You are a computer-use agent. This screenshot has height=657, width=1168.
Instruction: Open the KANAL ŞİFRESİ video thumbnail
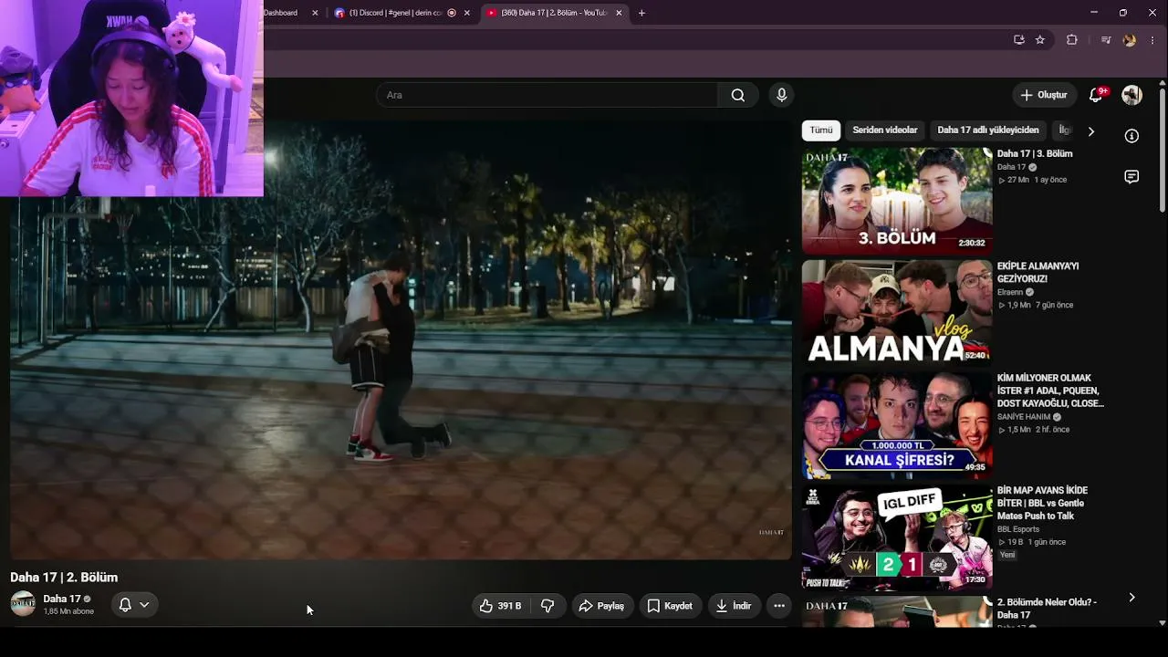[x=897, y=424]
